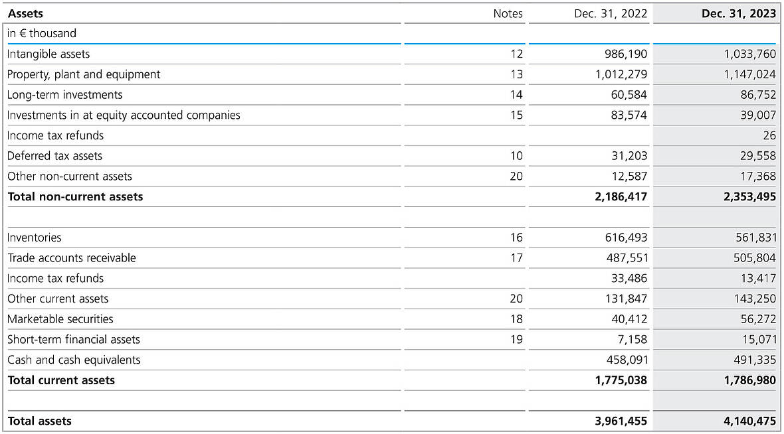Open note 12 for Intangible assets

(516, 54)
